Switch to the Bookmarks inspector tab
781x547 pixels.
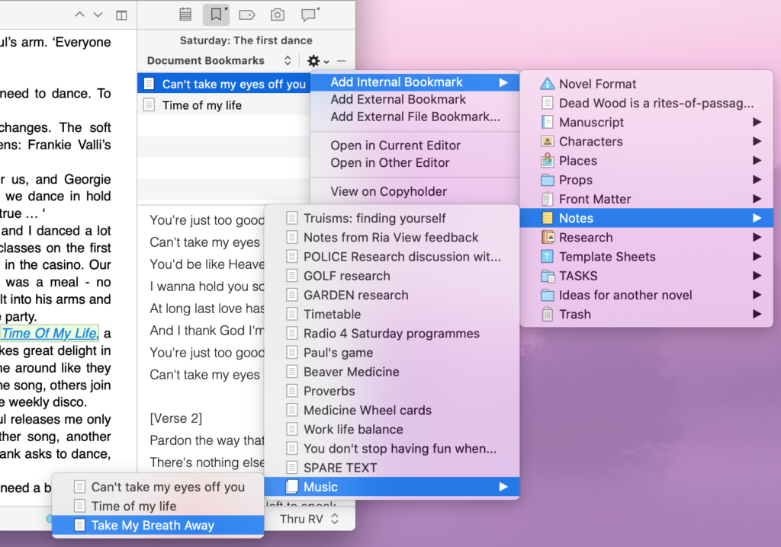pos(216,14)
